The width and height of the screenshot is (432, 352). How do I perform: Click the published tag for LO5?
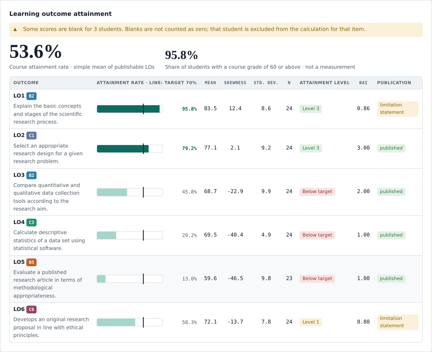click(x=391, y=279)
